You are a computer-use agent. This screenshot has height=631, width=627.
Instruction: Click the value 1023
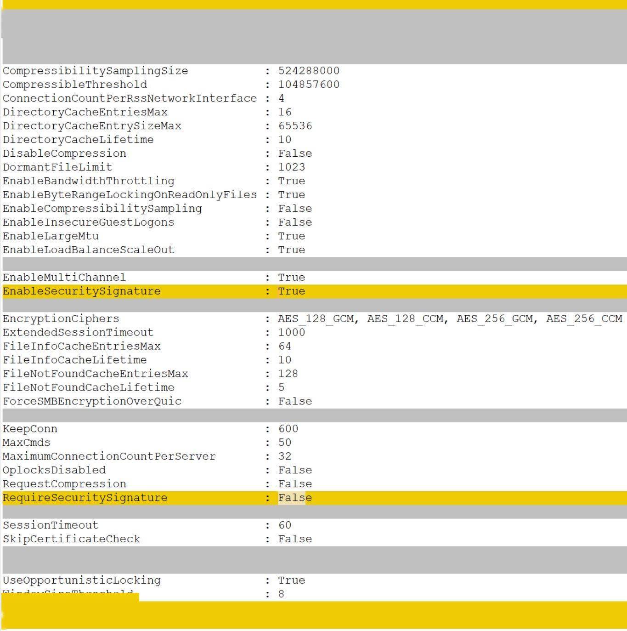tap(292, 167)
